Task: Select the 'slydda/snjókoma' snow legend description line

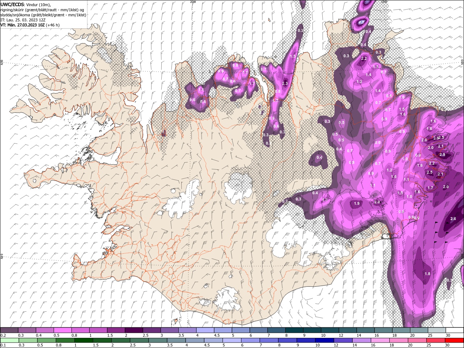Action: [x=43, y=14]
